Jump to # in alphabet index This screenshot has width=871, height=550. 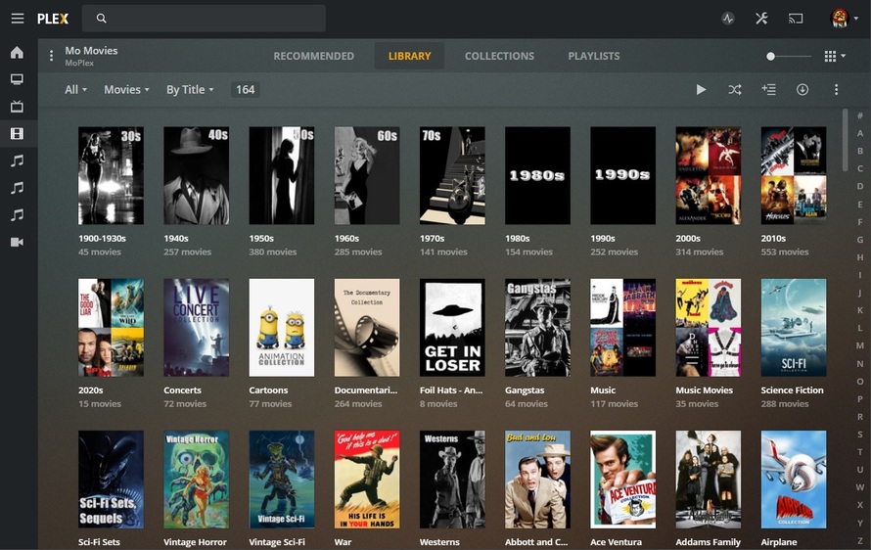[859, 115]
